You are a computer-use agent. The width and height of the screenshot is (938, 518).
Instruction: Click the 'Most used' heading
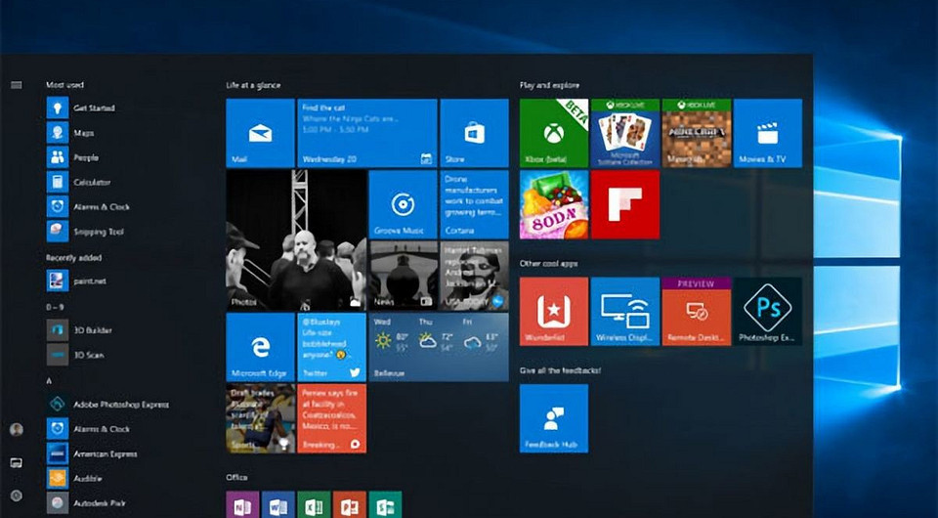pyautogui.click(x=64, y=85)
